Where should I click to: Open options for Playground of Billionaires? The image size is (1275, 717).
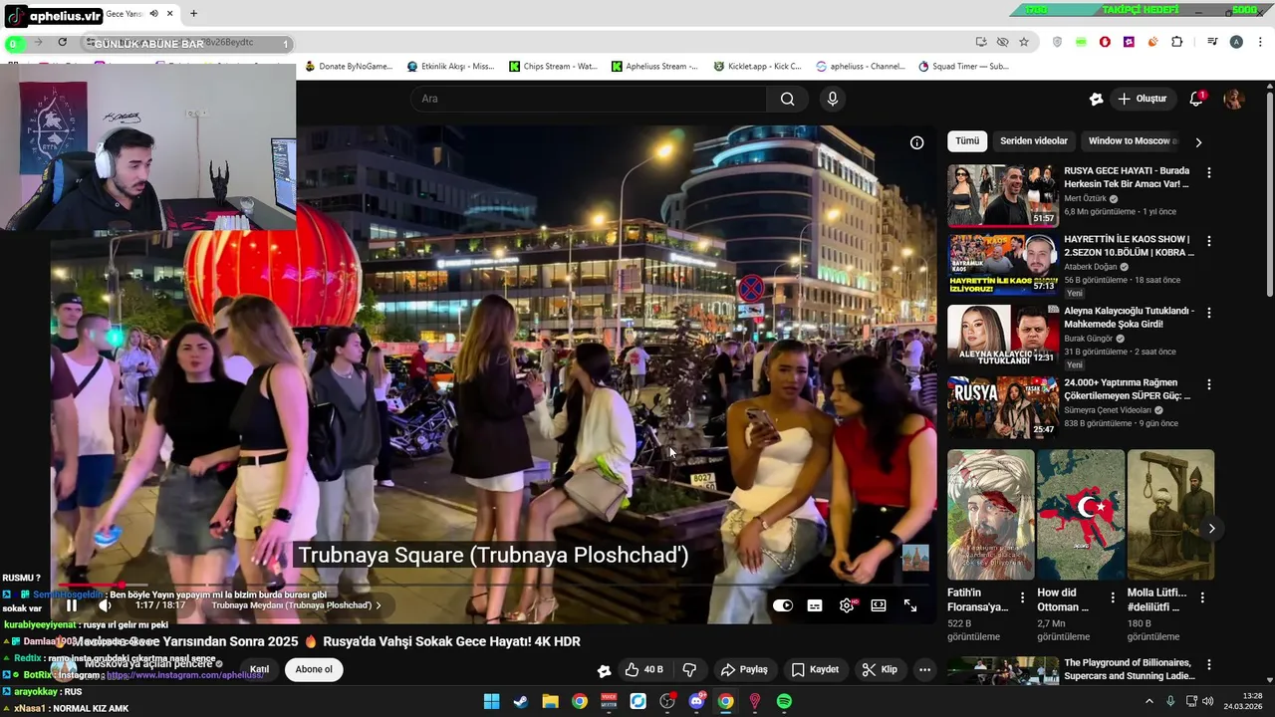click(1209, 664)
